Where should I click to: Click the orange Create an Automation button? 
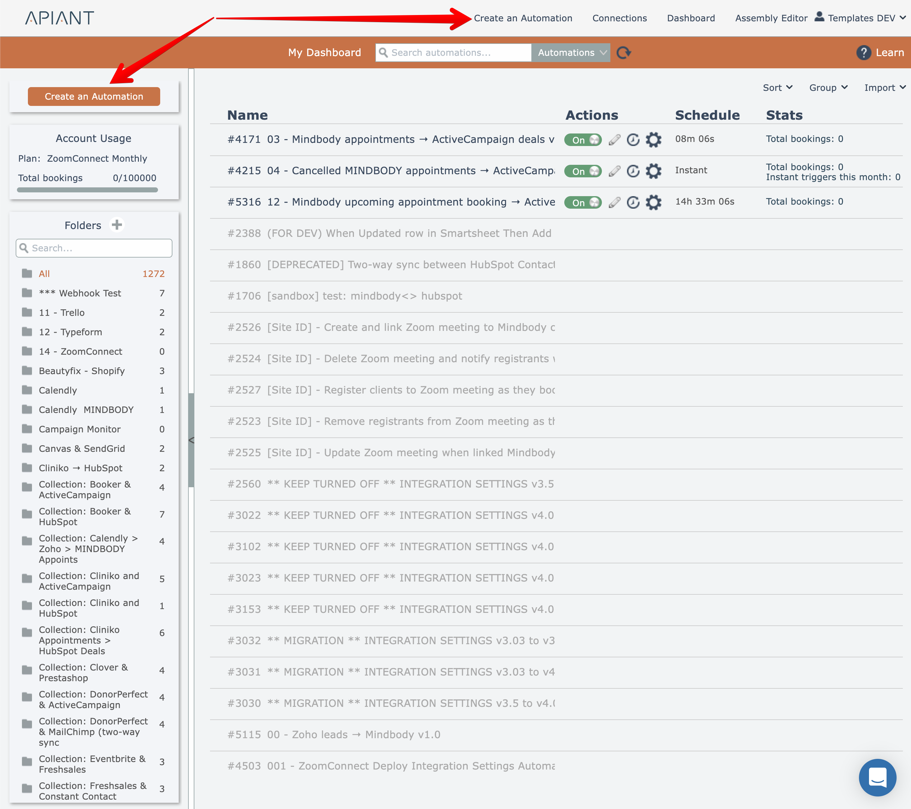pyautogui.click(x=94, y=97)
